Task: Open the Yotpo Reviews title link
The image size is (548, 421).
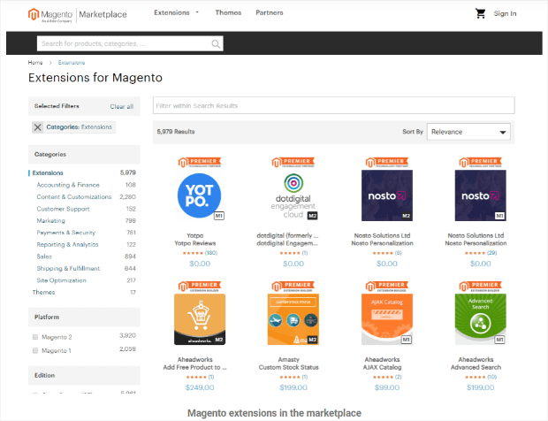Action: pos(195,243)
